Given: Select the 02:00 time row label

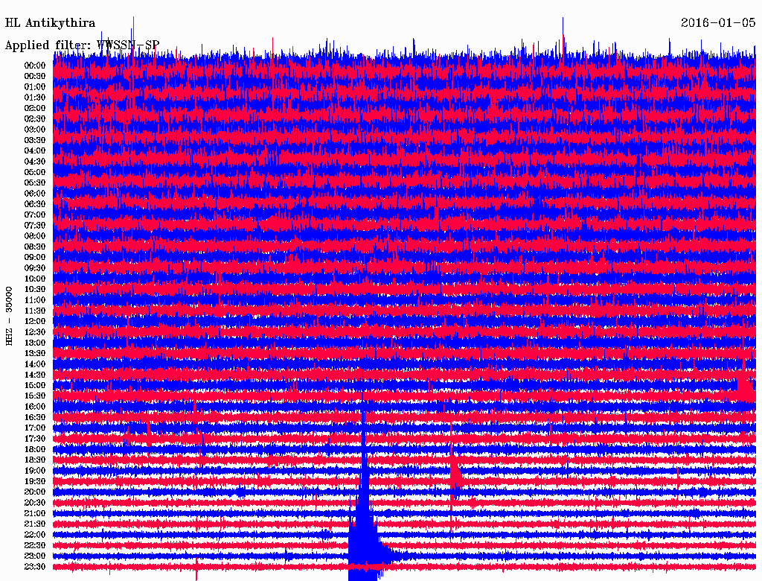Looking at the screenshot, I should click(35, 108).
